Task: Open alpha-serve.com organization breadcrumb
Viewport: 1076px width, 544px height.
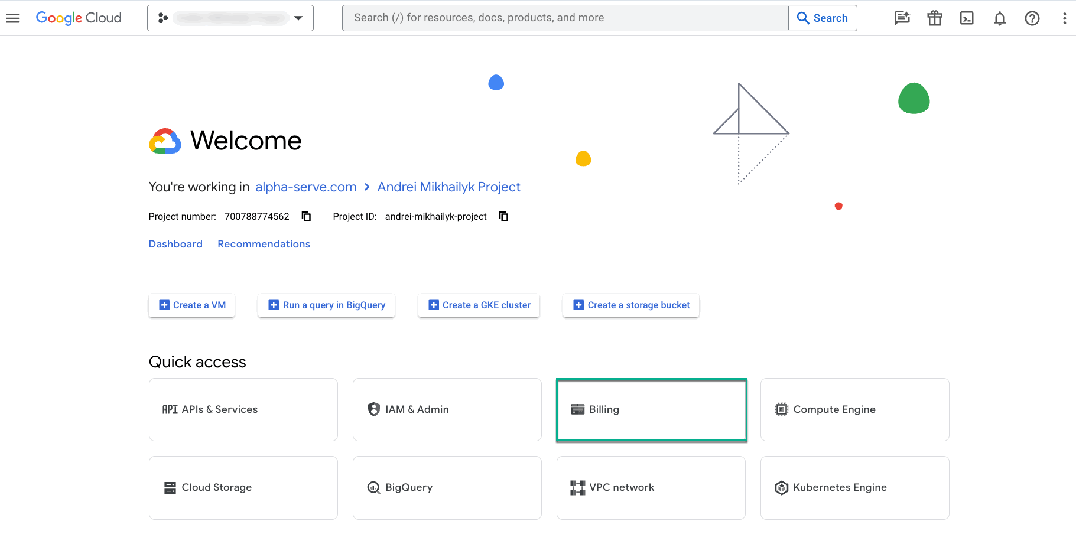Action: pyautogui.click(x=305, y=187)
